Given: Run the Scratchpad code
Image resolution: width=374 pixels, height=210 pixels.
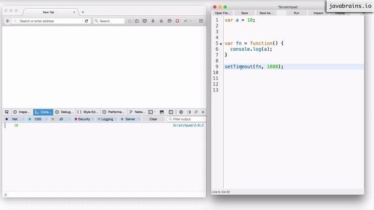Looking at the screenshot, I should point(296,13).
